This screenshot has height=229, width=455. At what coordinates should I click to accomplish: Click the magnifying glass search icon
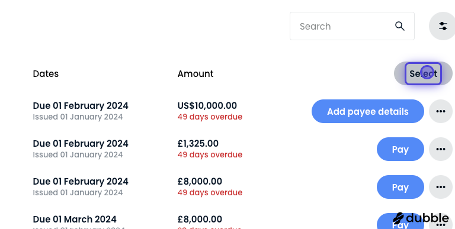click(x=399, y=26)
